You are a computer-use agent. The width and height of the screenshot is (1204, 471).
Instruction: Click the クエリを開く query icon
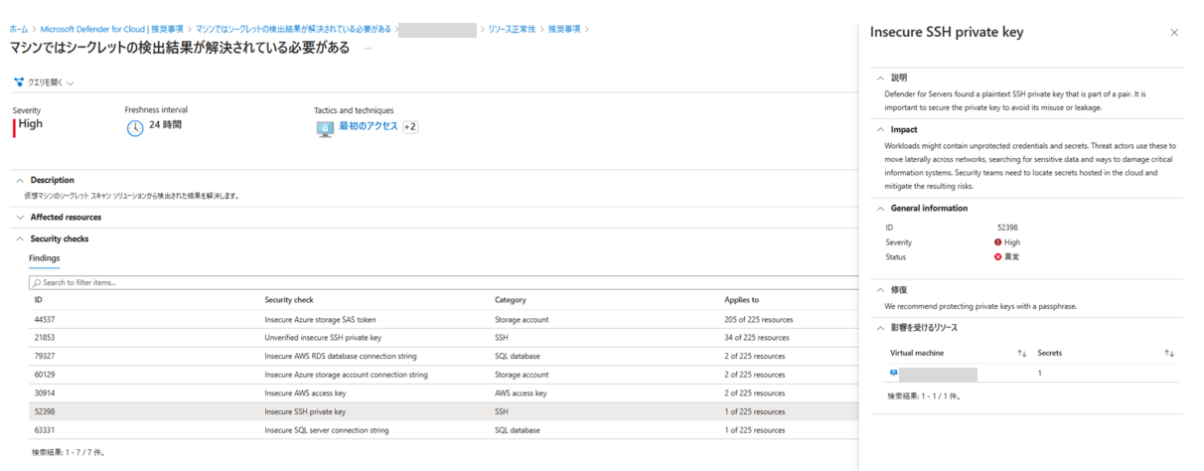point(19,82)
